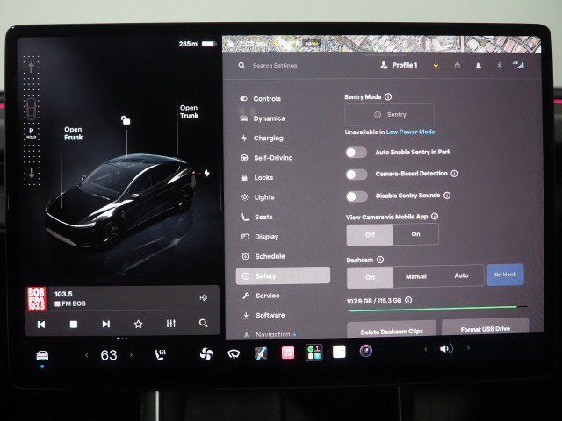The height and width of the screenshot is (421, 562).
Task: Open the audio equalizer settings icon
Action: click(171, 324)
